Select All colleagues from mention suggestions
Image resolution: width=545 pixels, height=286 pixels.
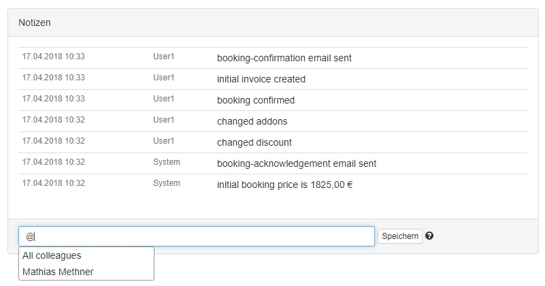tap(52, 256)
